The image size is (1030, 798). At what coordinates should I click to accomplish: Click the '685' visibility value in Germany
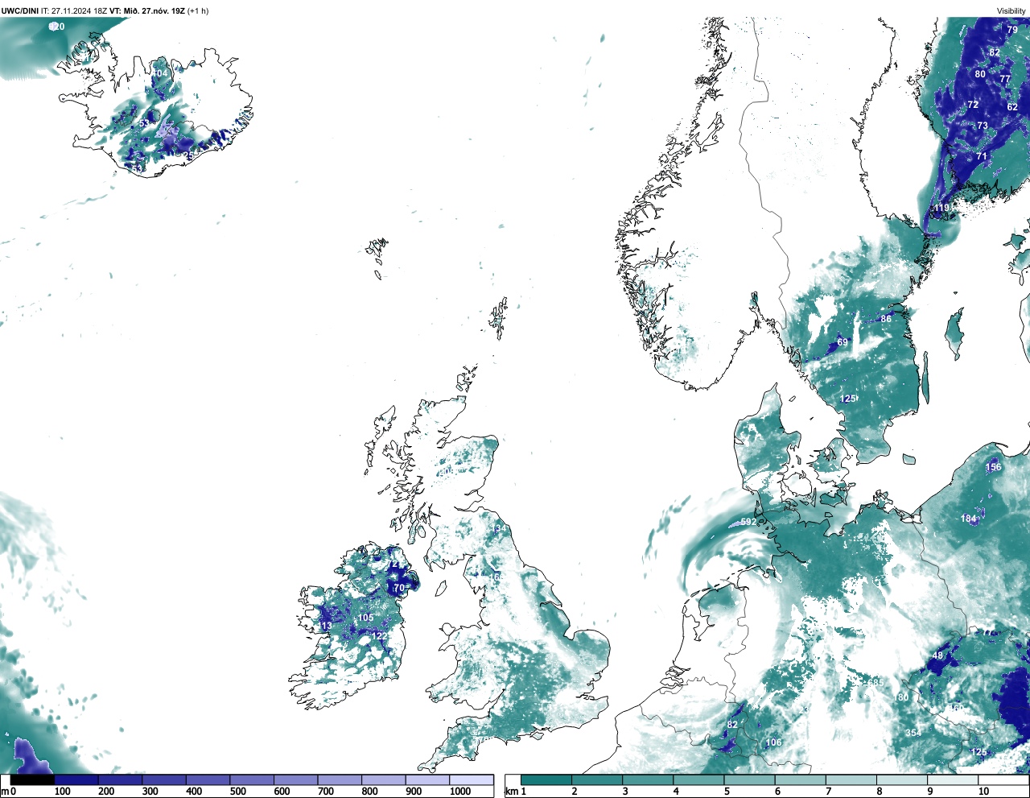point(875,682)
